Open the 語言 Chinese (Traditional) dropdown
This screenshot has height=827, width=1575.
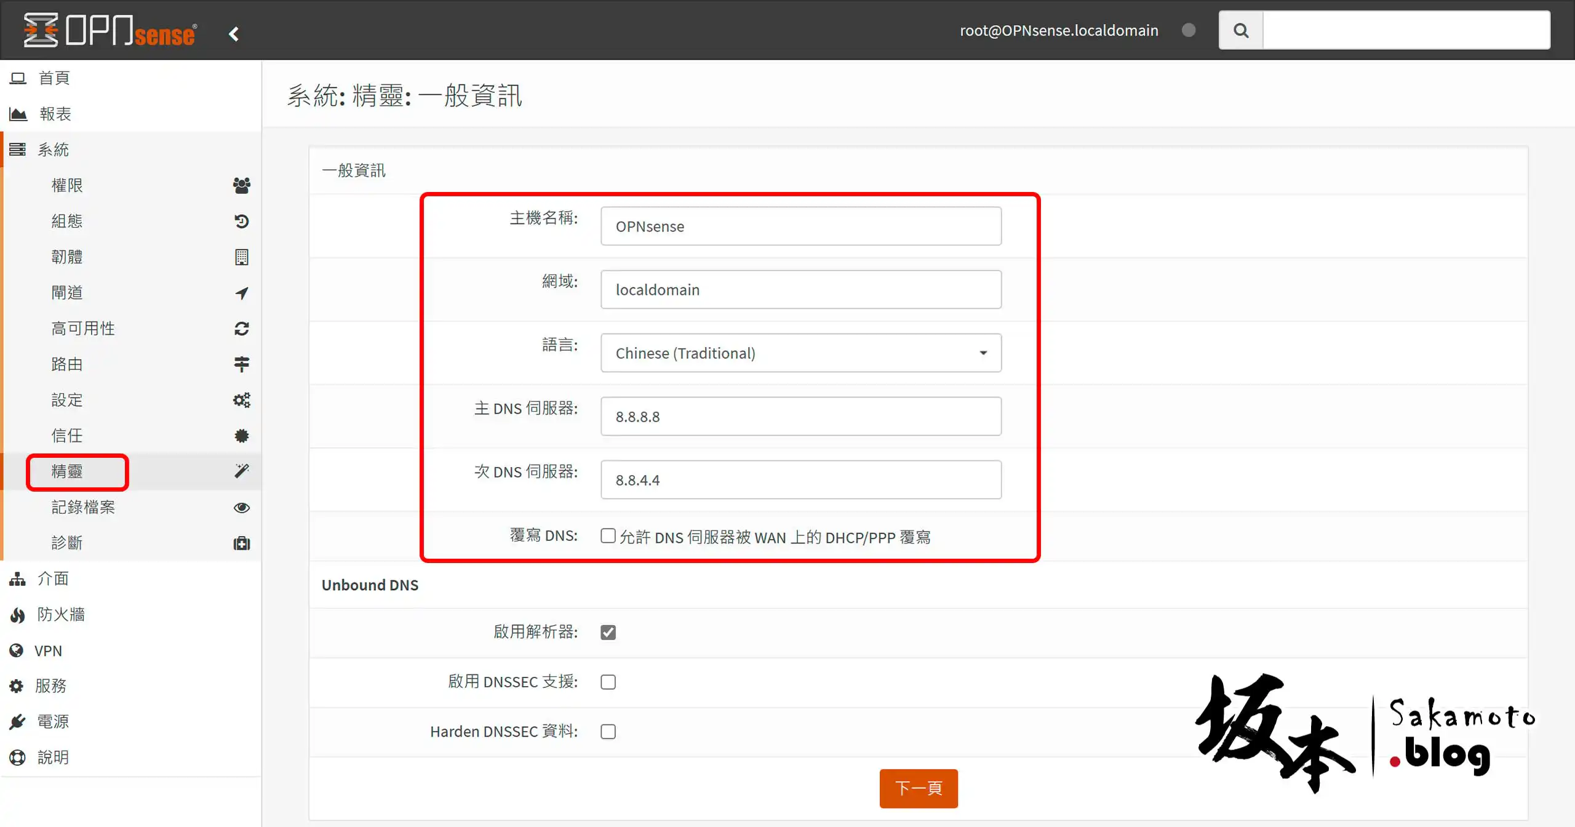click(800, 353)
